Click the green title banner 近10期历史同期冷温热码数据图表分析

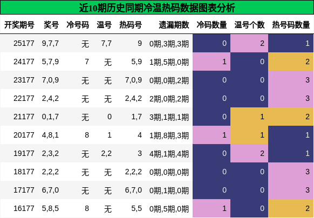(157, 8)
